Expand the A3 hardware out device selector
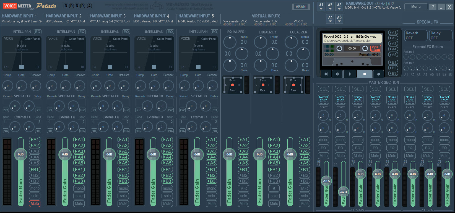The image size is (455, 213). click(x=339, y=7)
